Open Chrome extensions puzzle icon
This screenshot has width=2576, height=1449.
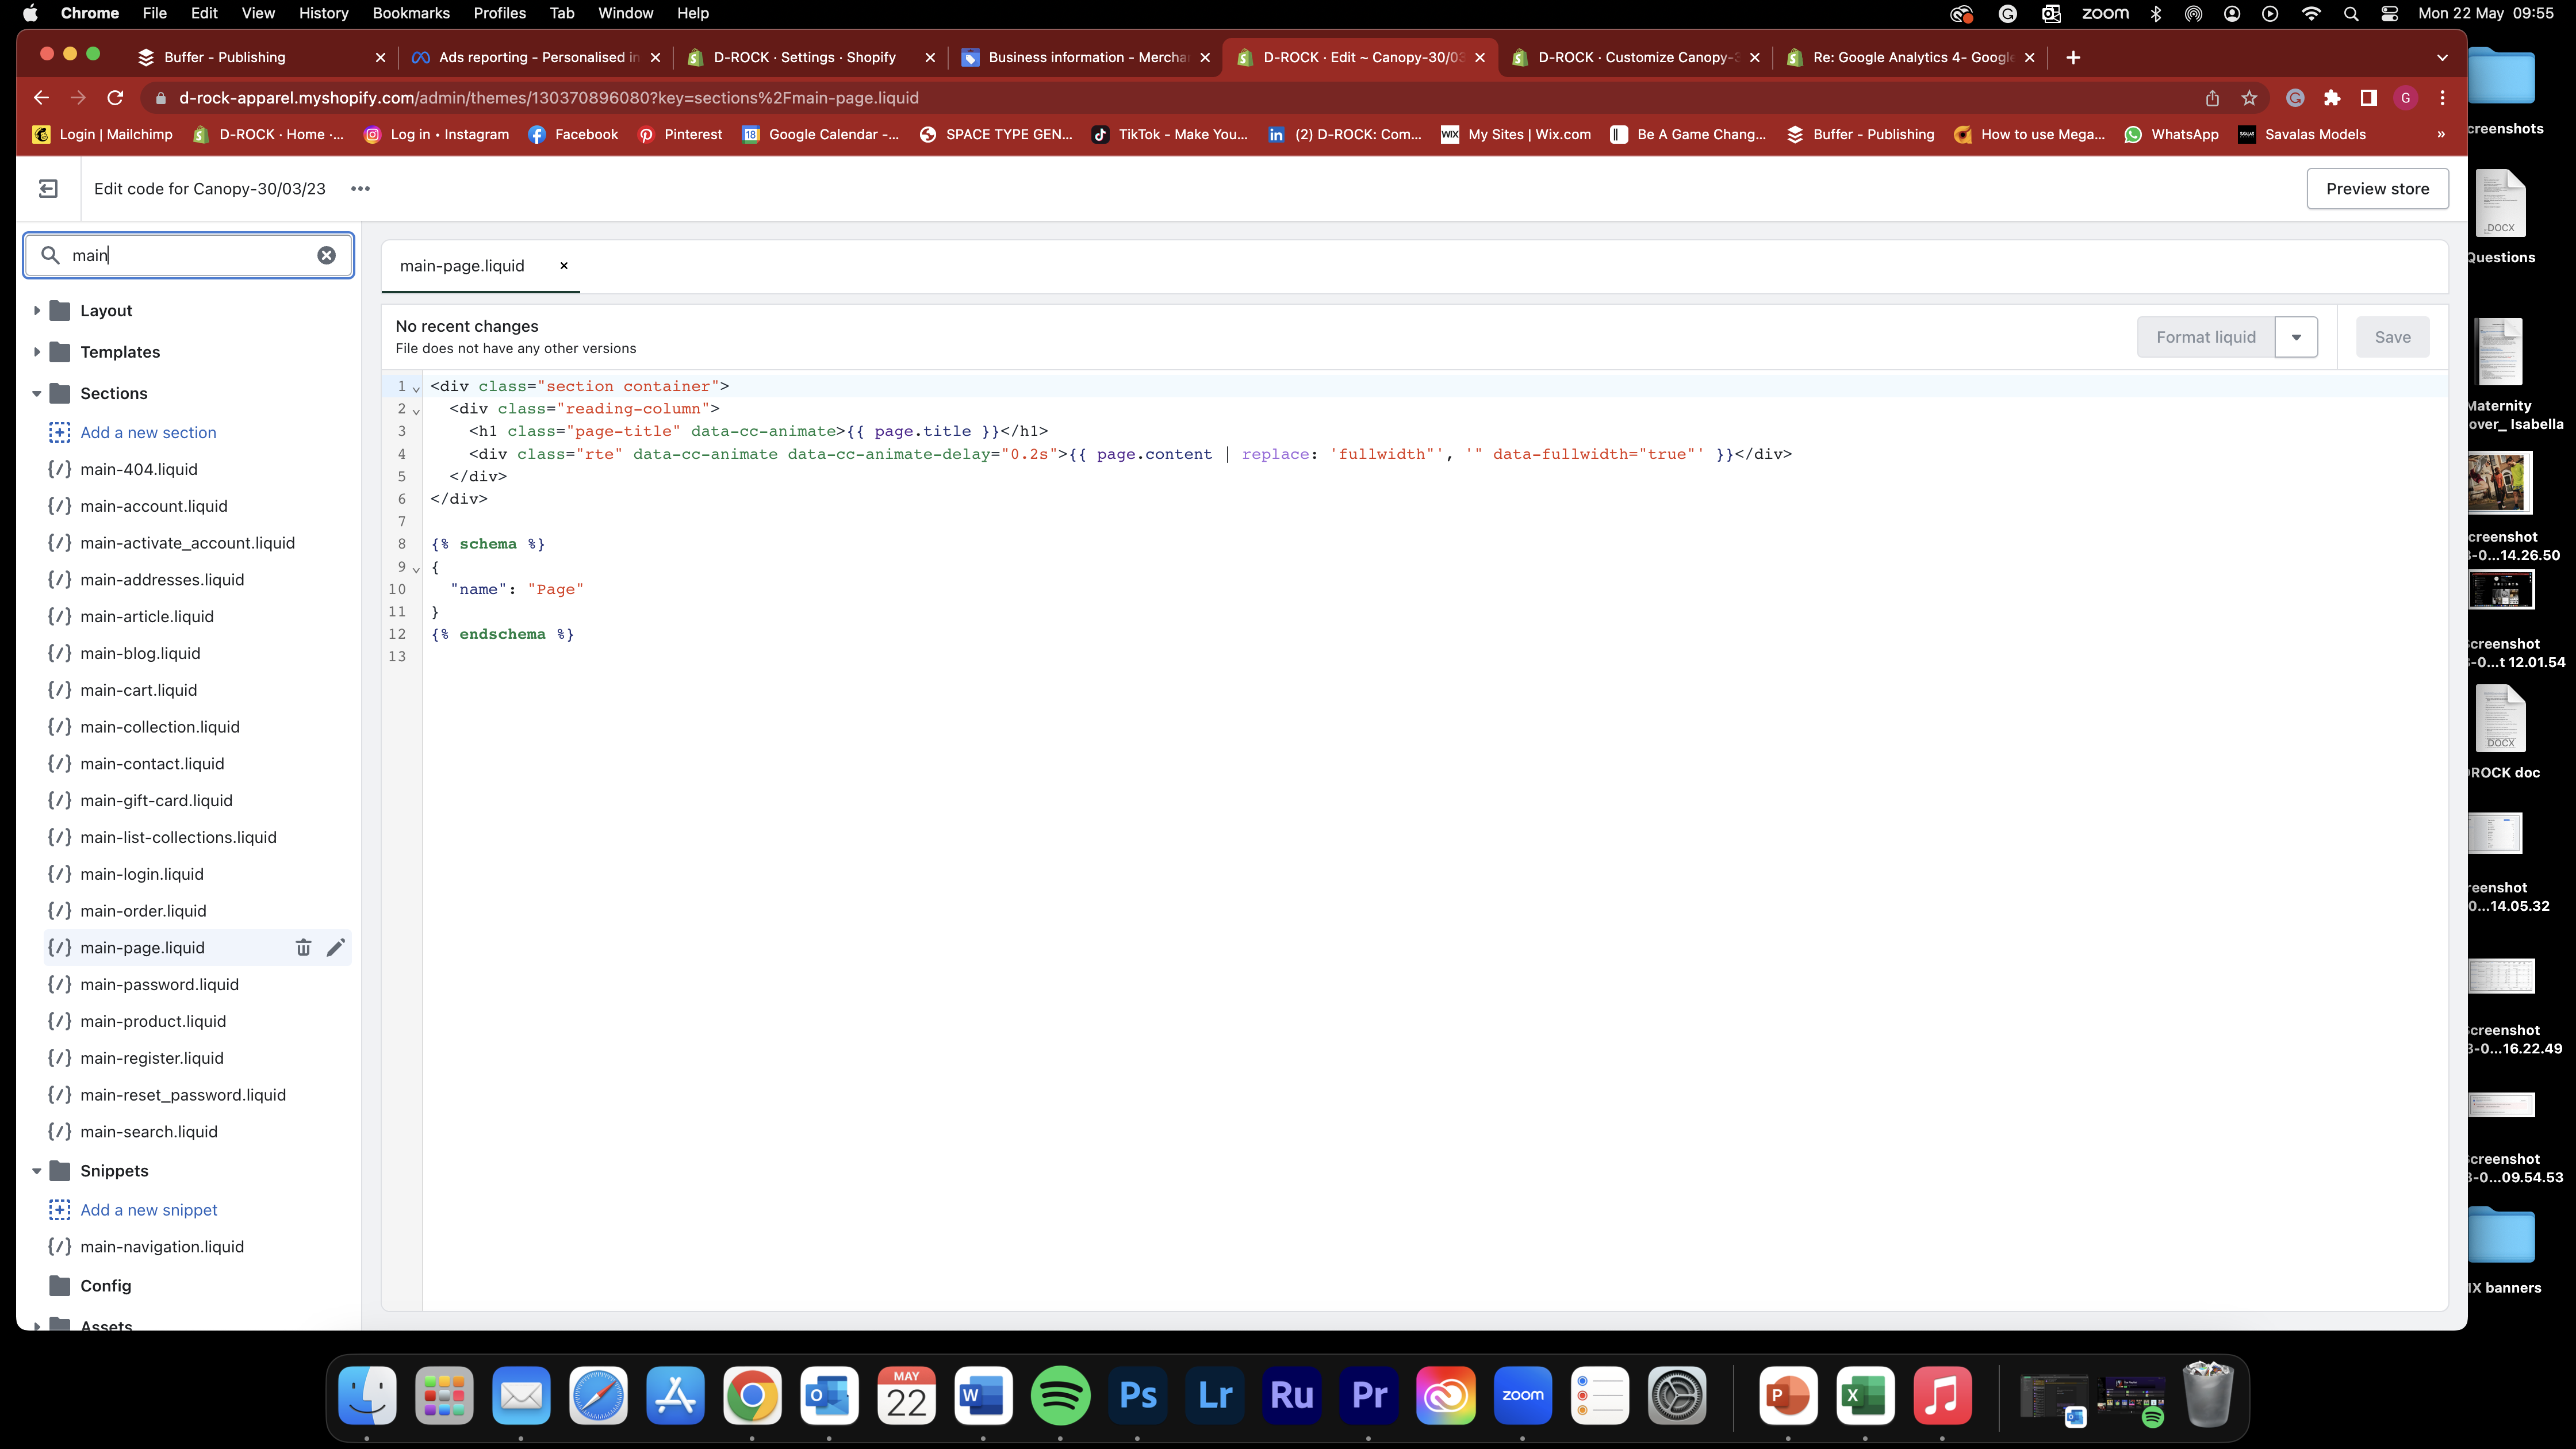(2331, 98)
